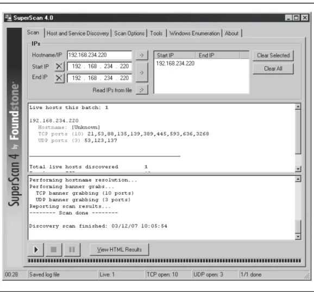Add Hostname/IP to list with arrow button
This screenshot has width=314, height=292.
pos(142,55)
